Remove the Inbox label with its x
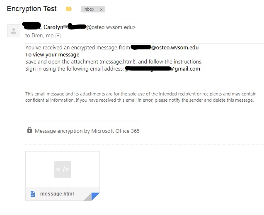Viewport: 264px width, 215px height. coord(102,10)
